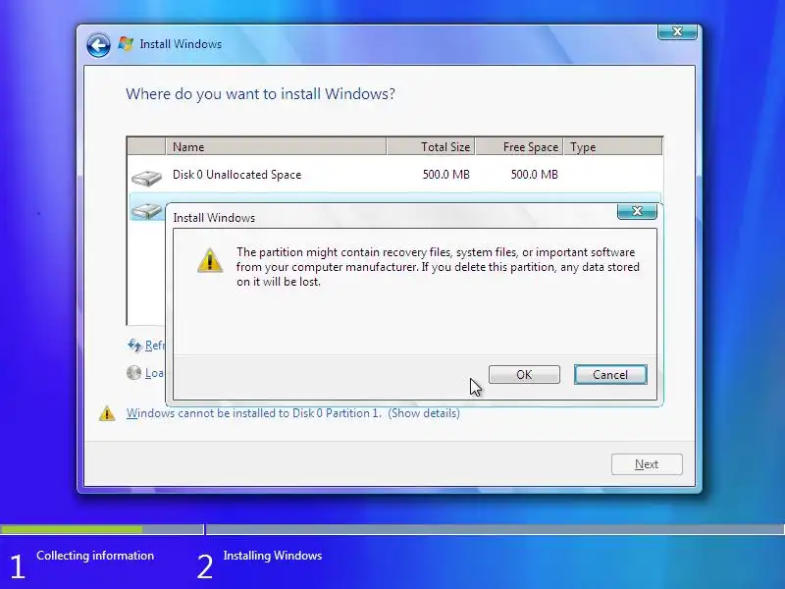Click the Next button
785x589 pixels.
pos(647,464)
